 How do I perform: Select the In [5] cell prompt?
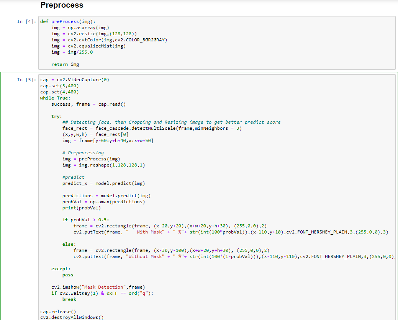27,80
